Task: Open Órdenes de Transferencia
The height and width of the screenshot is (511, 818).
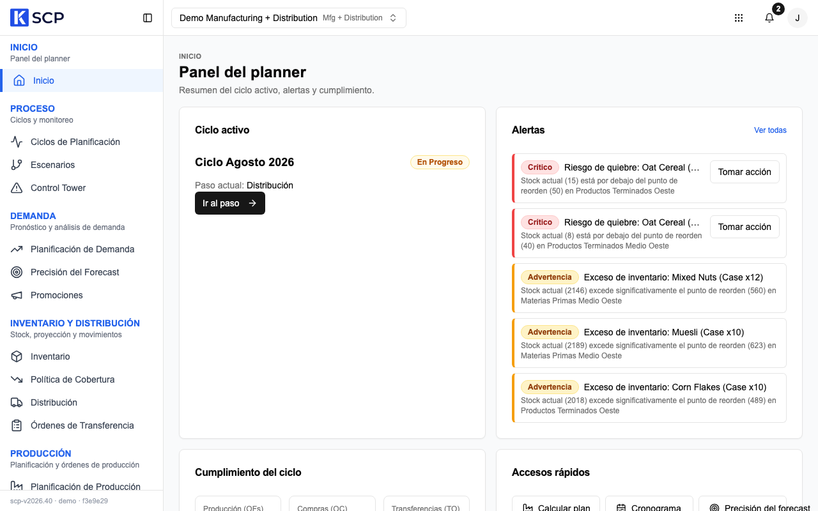Action: [x=82, y=425]
